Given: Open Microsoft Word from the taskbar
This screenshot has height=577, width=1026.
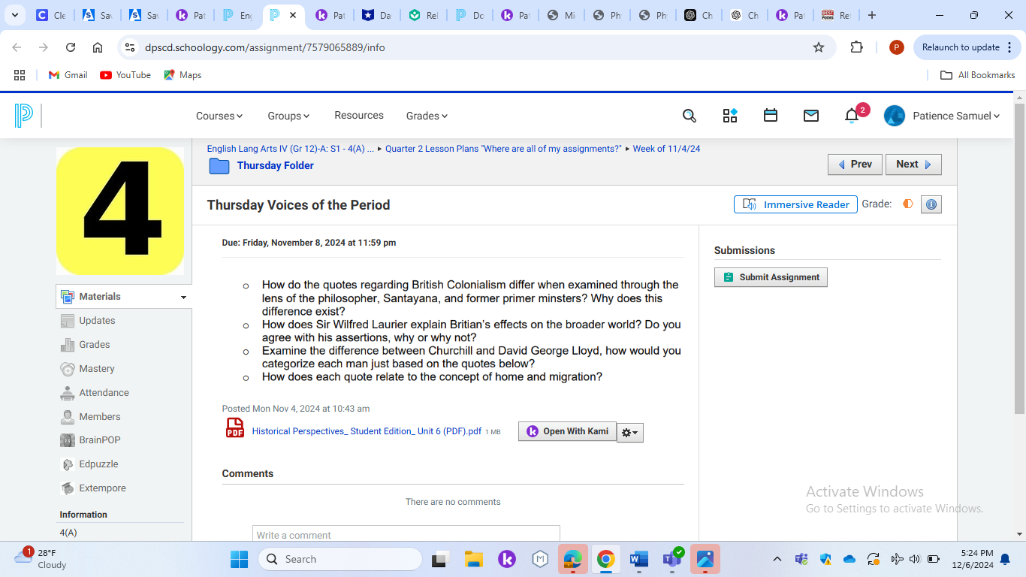Looking at the screenshot, I should point(639,559).
